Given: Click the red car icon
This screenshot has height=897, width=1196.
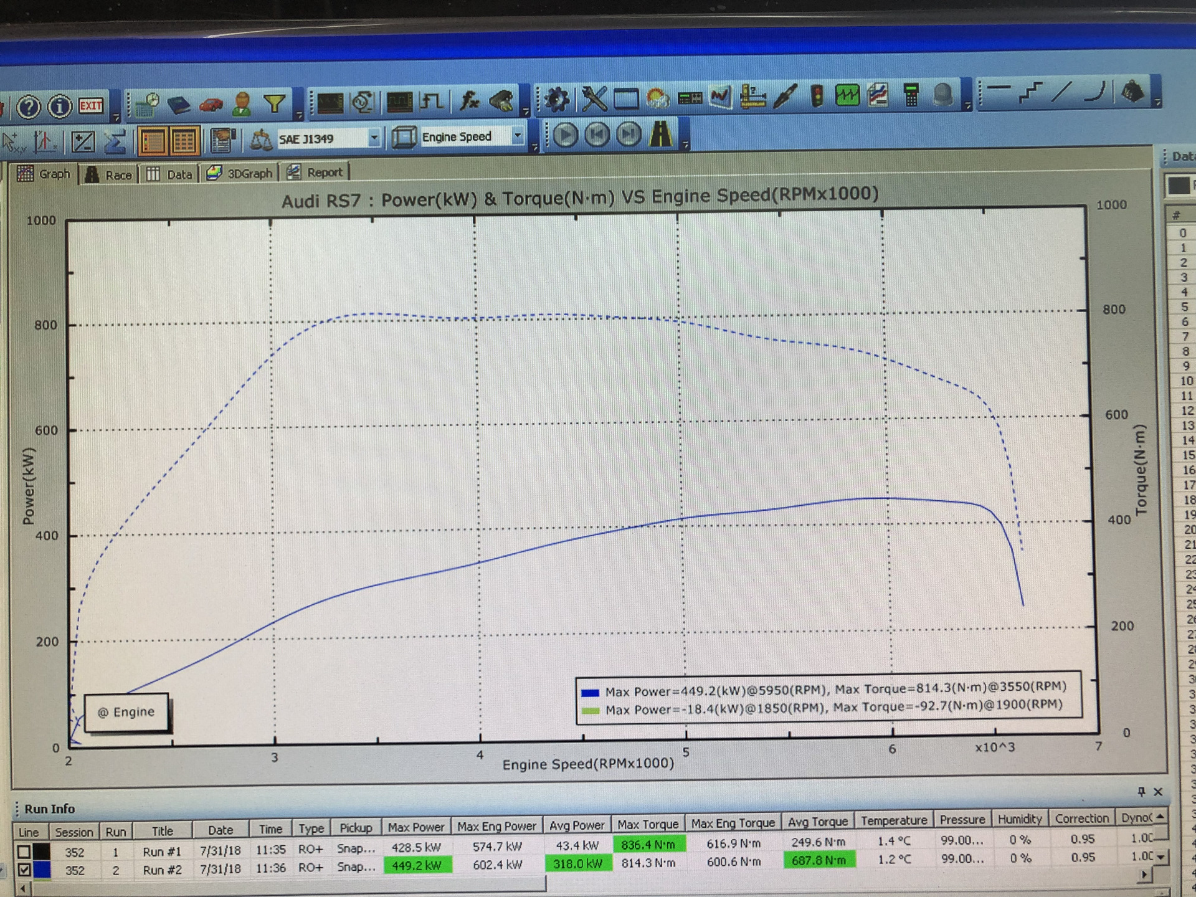Looking at the screenshot, I should (211, 105).
